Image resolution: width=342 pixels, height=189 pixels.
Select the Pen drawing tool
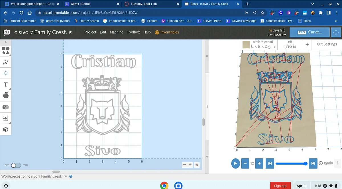pos(6,62)
